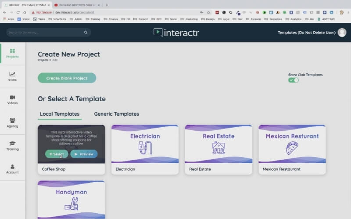The height and width of the screenshot is (219, 351).
Task: Open the Marketing bookmarks folder
Action: pos(189,19)
